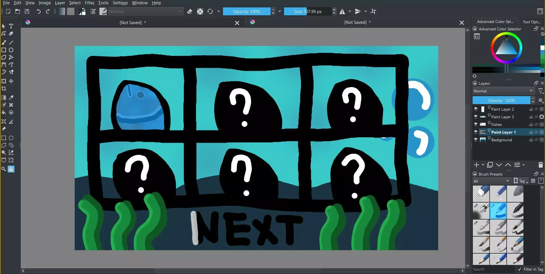Select the Crop tool
The image size is (545, 274).
[x=4, y=89]
